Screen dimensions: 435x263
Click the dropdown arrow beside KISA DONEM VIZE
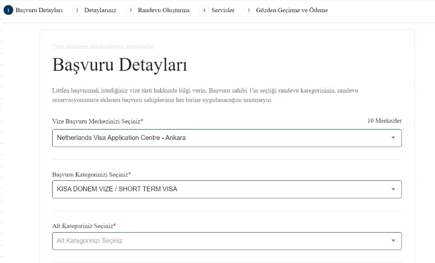393,189
